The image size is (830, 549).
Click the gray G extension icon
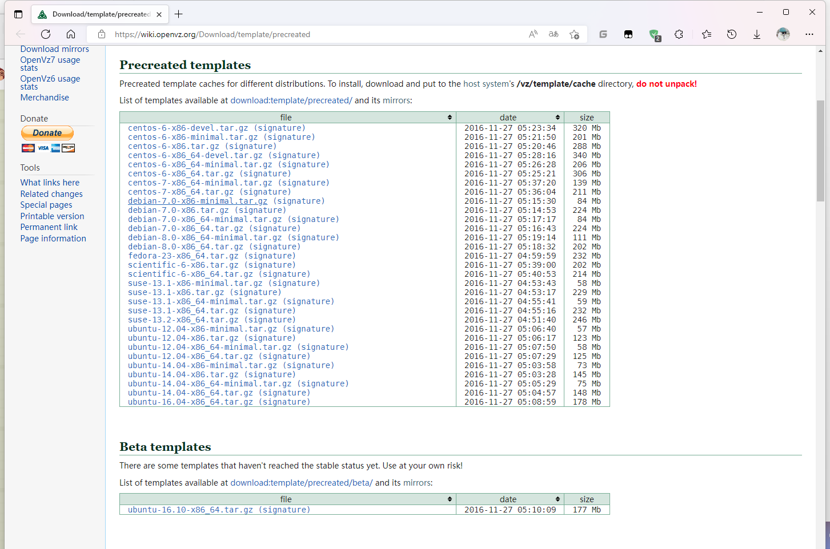[603, 34]
